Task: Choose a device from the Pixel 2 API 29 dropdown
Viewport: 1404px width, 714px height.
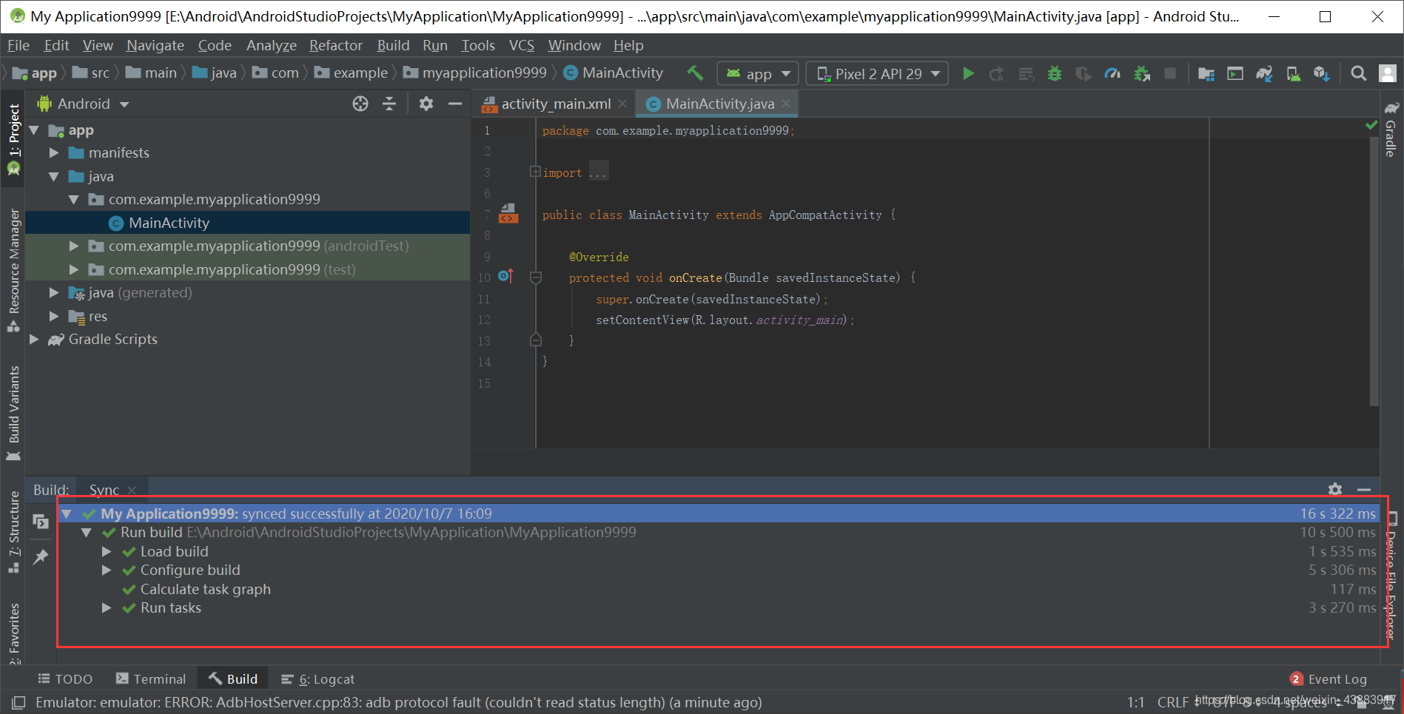Action: (876, 73)
